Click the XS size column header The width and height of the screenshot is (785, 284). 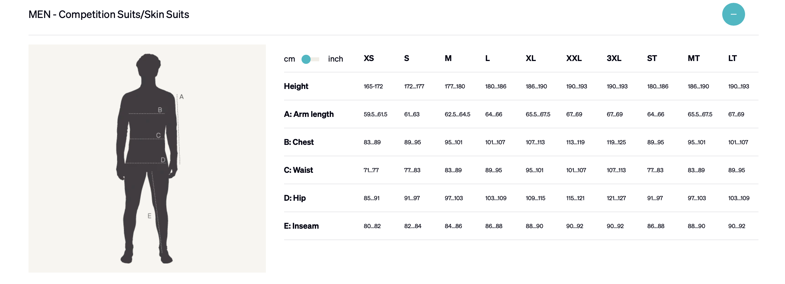pos(369,58)
